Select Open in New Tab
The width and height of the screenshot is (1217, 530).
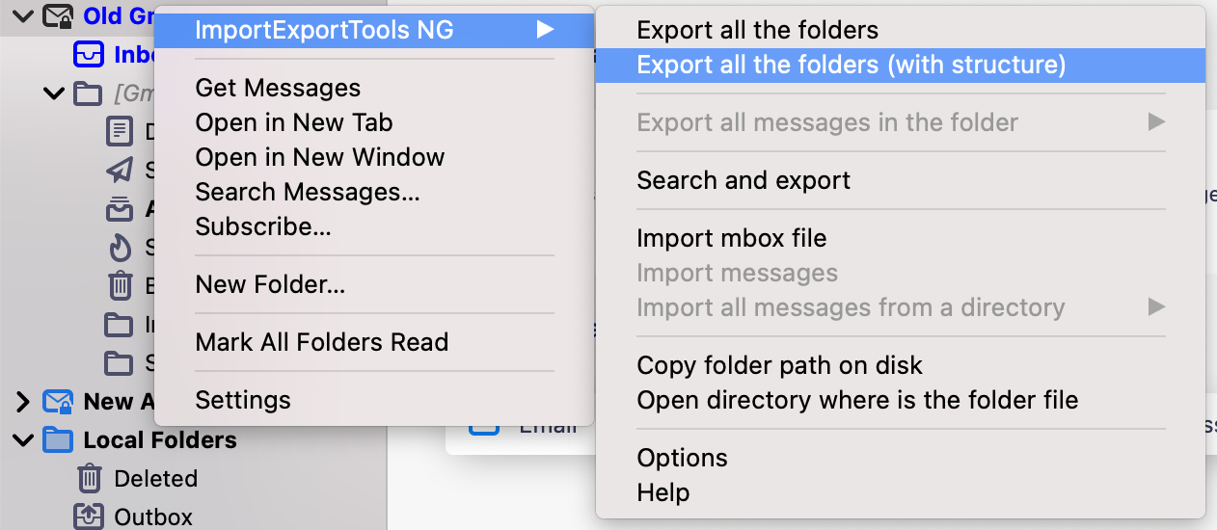294,122
